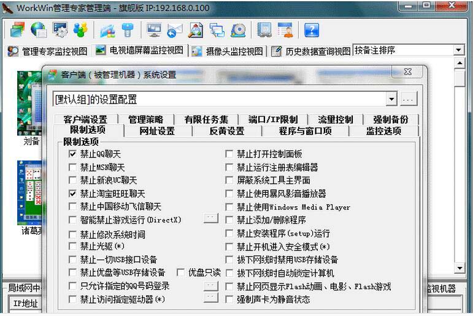Open the 流量控制 tab
This screenshot has height=316, width=473.
point(335,119)
